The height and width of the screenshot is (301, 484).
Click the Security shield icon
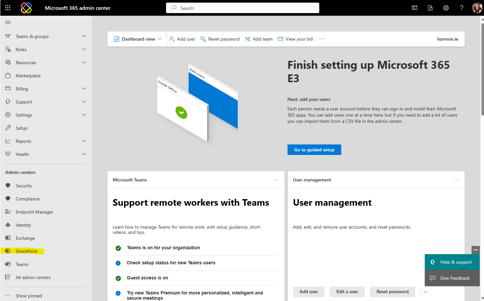(8, 185)
